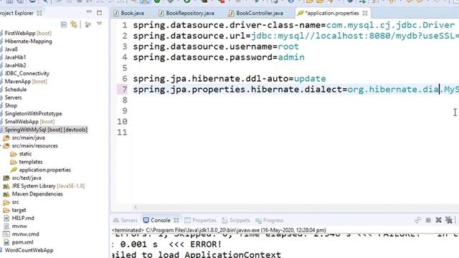Open src/test/java source folder

(27, 178)
